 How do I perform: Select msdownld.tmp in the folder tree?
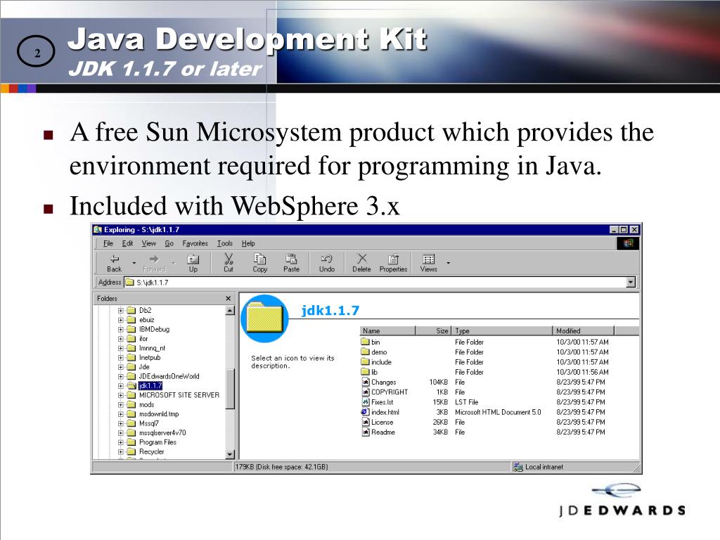point(159,413)
